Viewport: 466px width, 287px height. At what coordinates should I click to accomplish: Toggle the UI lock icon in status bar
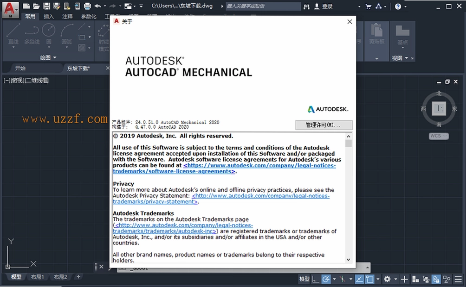click(x=436, y=279)
